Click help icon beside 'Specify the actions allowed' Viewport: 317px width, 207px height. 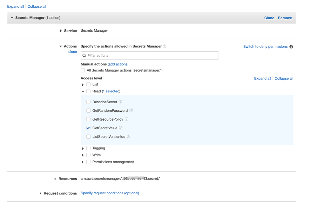point(165,46)
